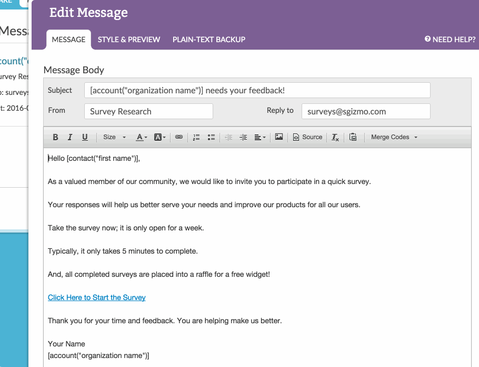This screenshot has width=479, height=367.
Task: Switch editor to Source view
Action: pyautogui.click(x=307, y=137)
